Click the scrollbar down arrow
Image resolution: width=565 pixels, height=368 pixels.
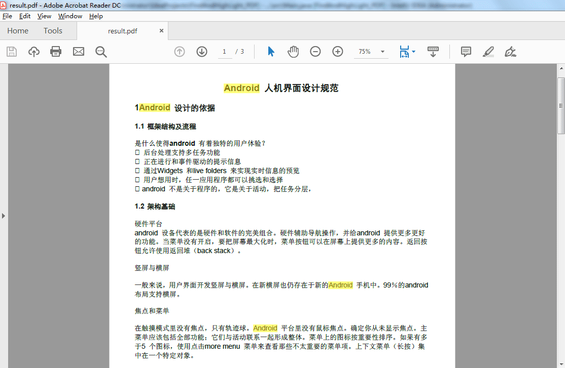561,364
